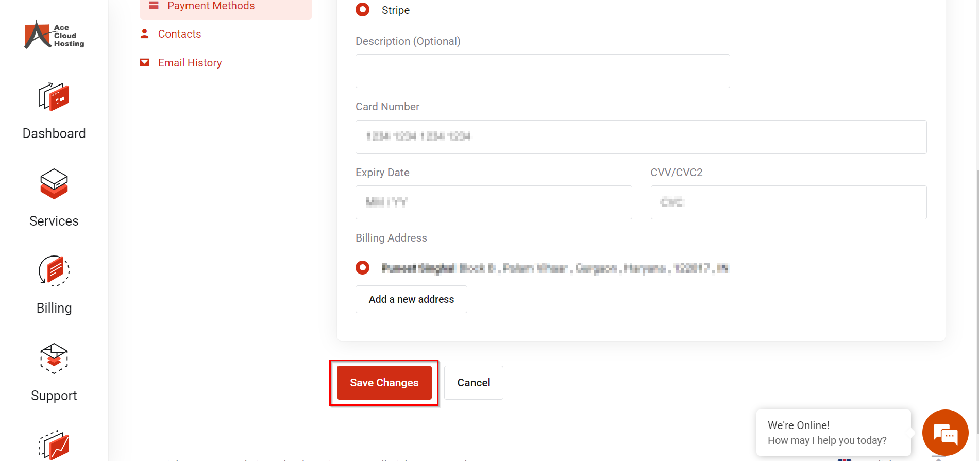Click Add a new address button

pos(411,299)
